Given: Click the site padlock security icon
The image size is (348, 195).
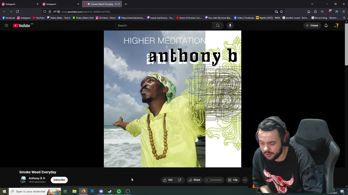Looking at the screenshot, I should (x=50, y=12).
